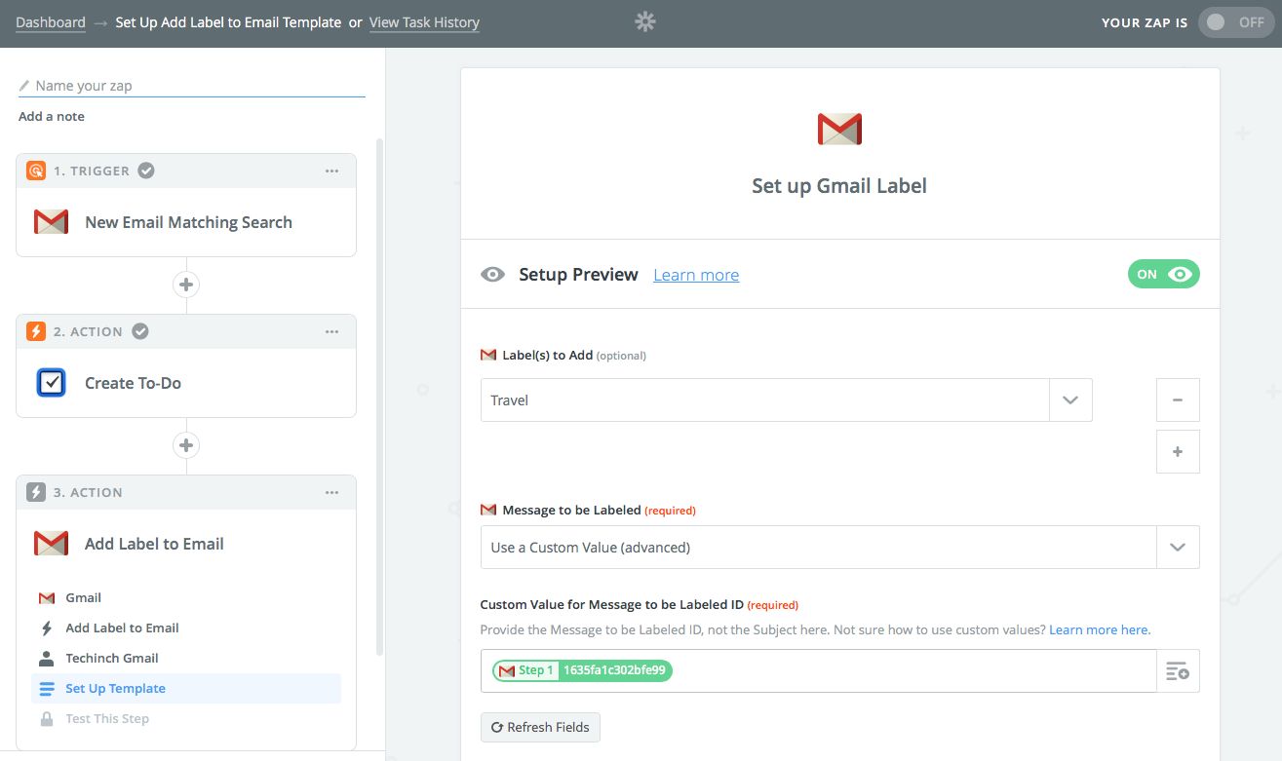
Task: Toggle the Setup Preview ON switch
Action: coord(1163,275)
